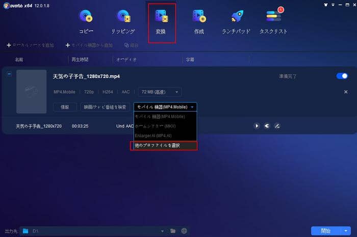
Task: Open the title bar menu arrow icon
Action: pos(333,5)
